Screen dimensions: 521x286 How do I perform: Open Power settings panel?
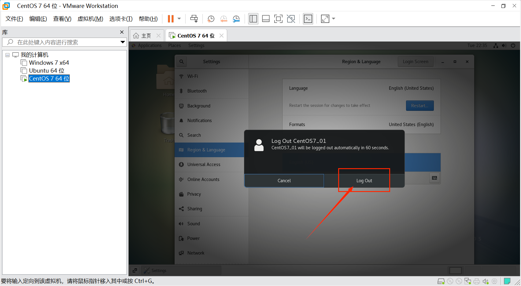[x=212, y=238]
